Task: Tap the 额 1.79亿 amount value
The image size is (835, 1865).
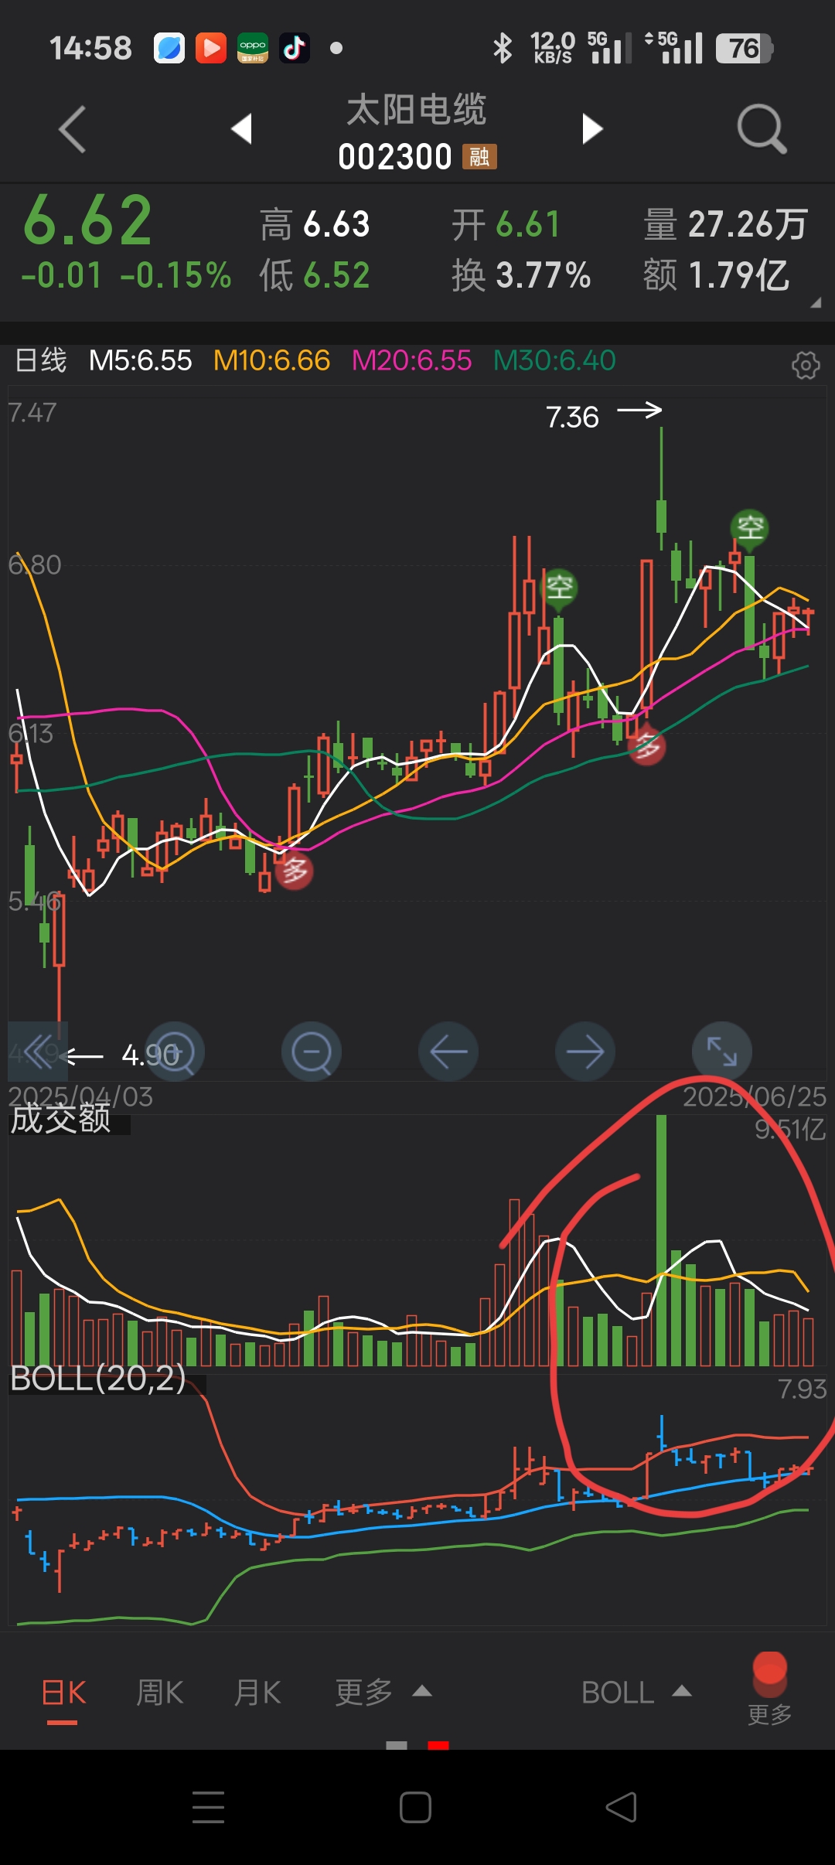Action: (716, 275)
